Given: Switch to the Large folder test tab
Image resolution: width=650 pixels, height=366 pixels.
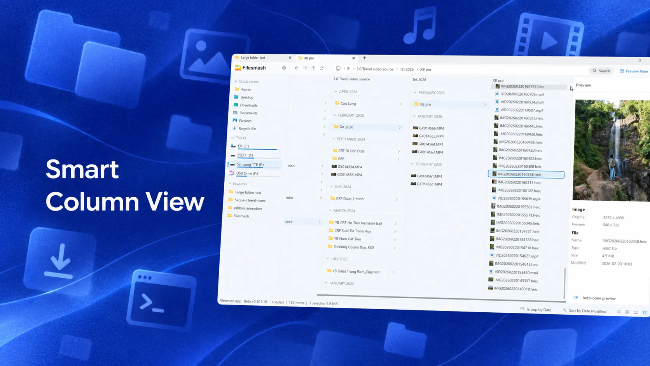Looking at the screenshot, I should point(263,58).
